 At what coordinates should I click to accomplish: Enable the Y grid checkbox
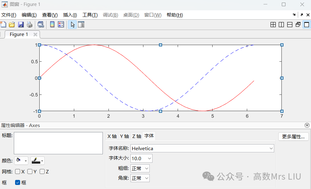[x=30, y=171]
